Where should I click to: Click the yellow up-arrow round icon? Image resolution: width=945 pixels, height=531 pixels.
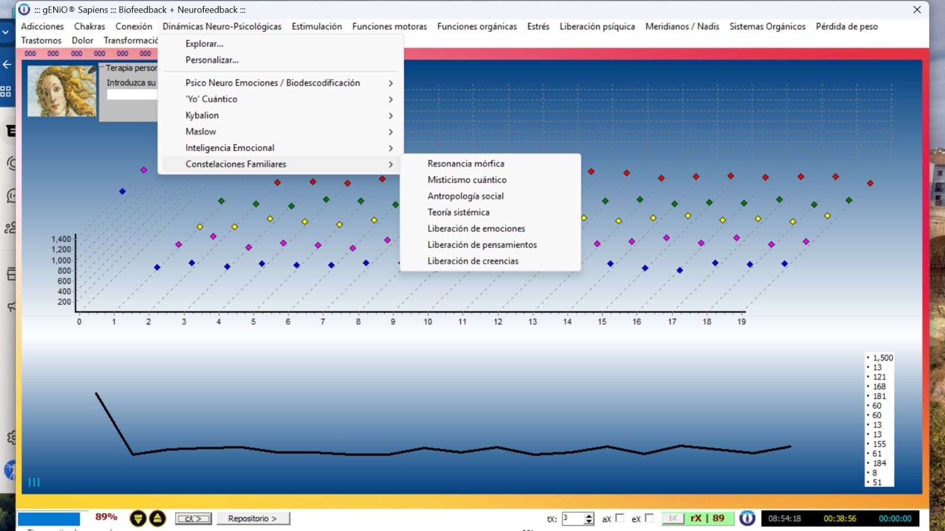(158, 519)
